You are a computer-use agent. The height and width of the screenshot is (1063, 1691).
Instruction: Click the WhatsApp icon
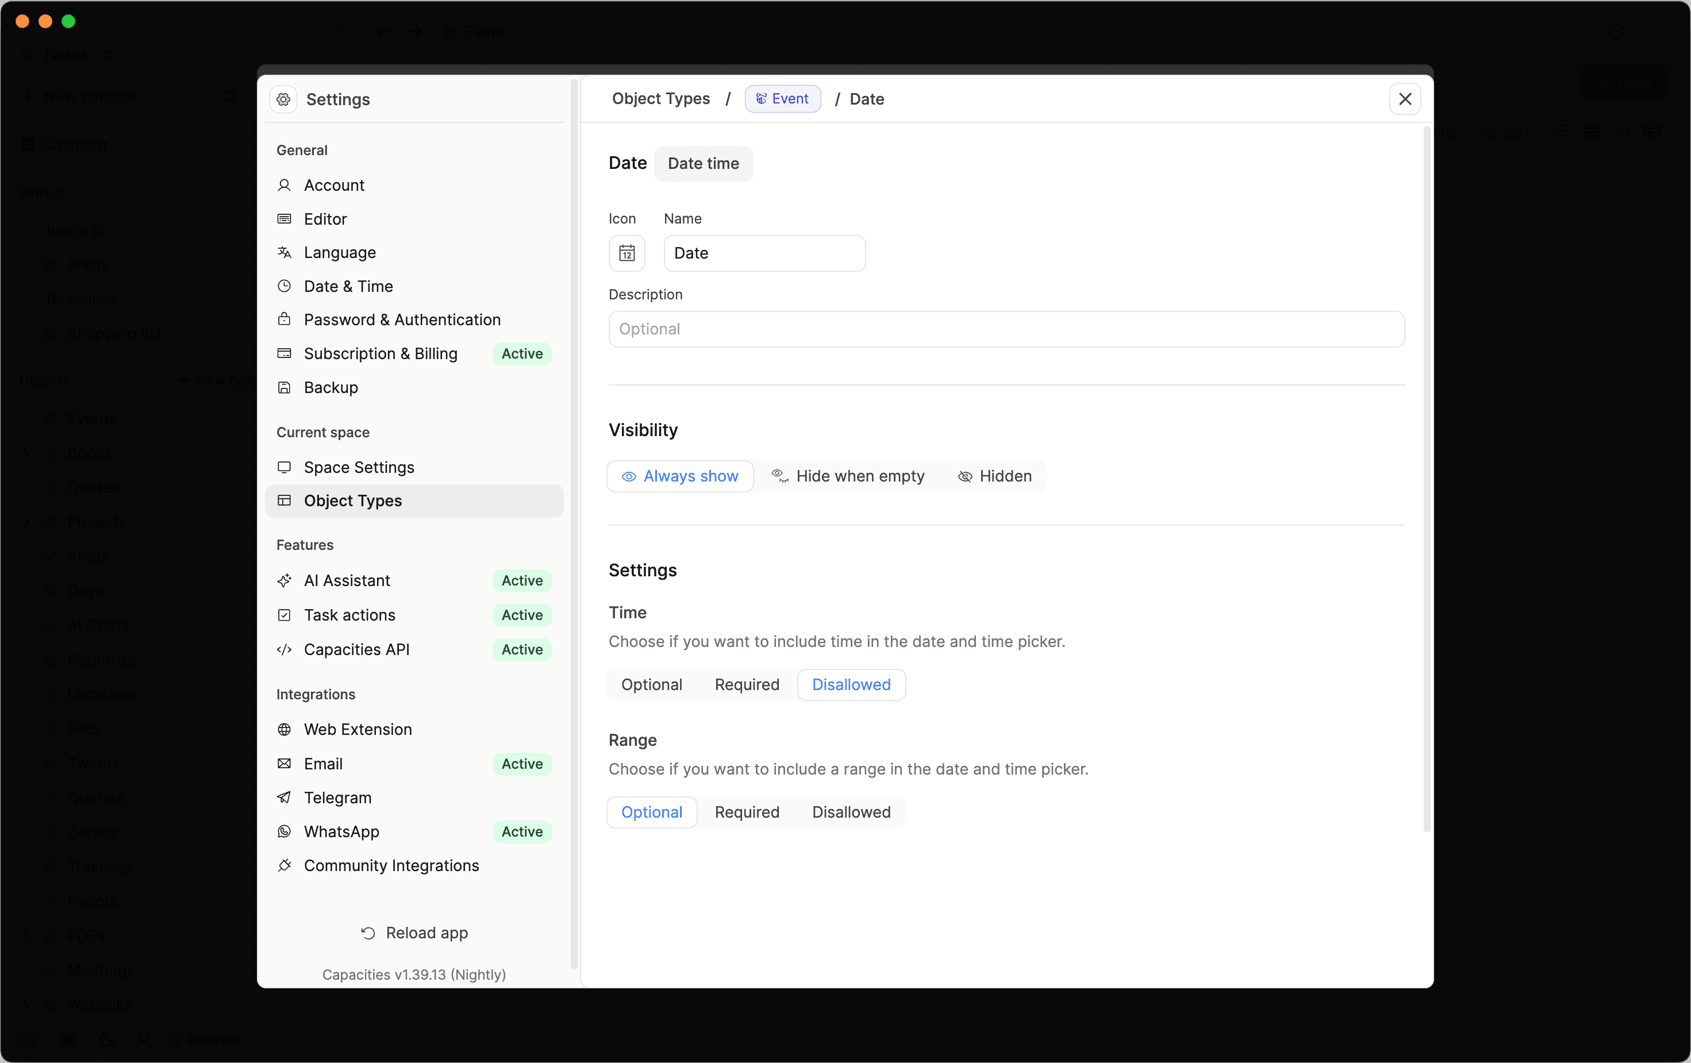(x=285, y=832)
